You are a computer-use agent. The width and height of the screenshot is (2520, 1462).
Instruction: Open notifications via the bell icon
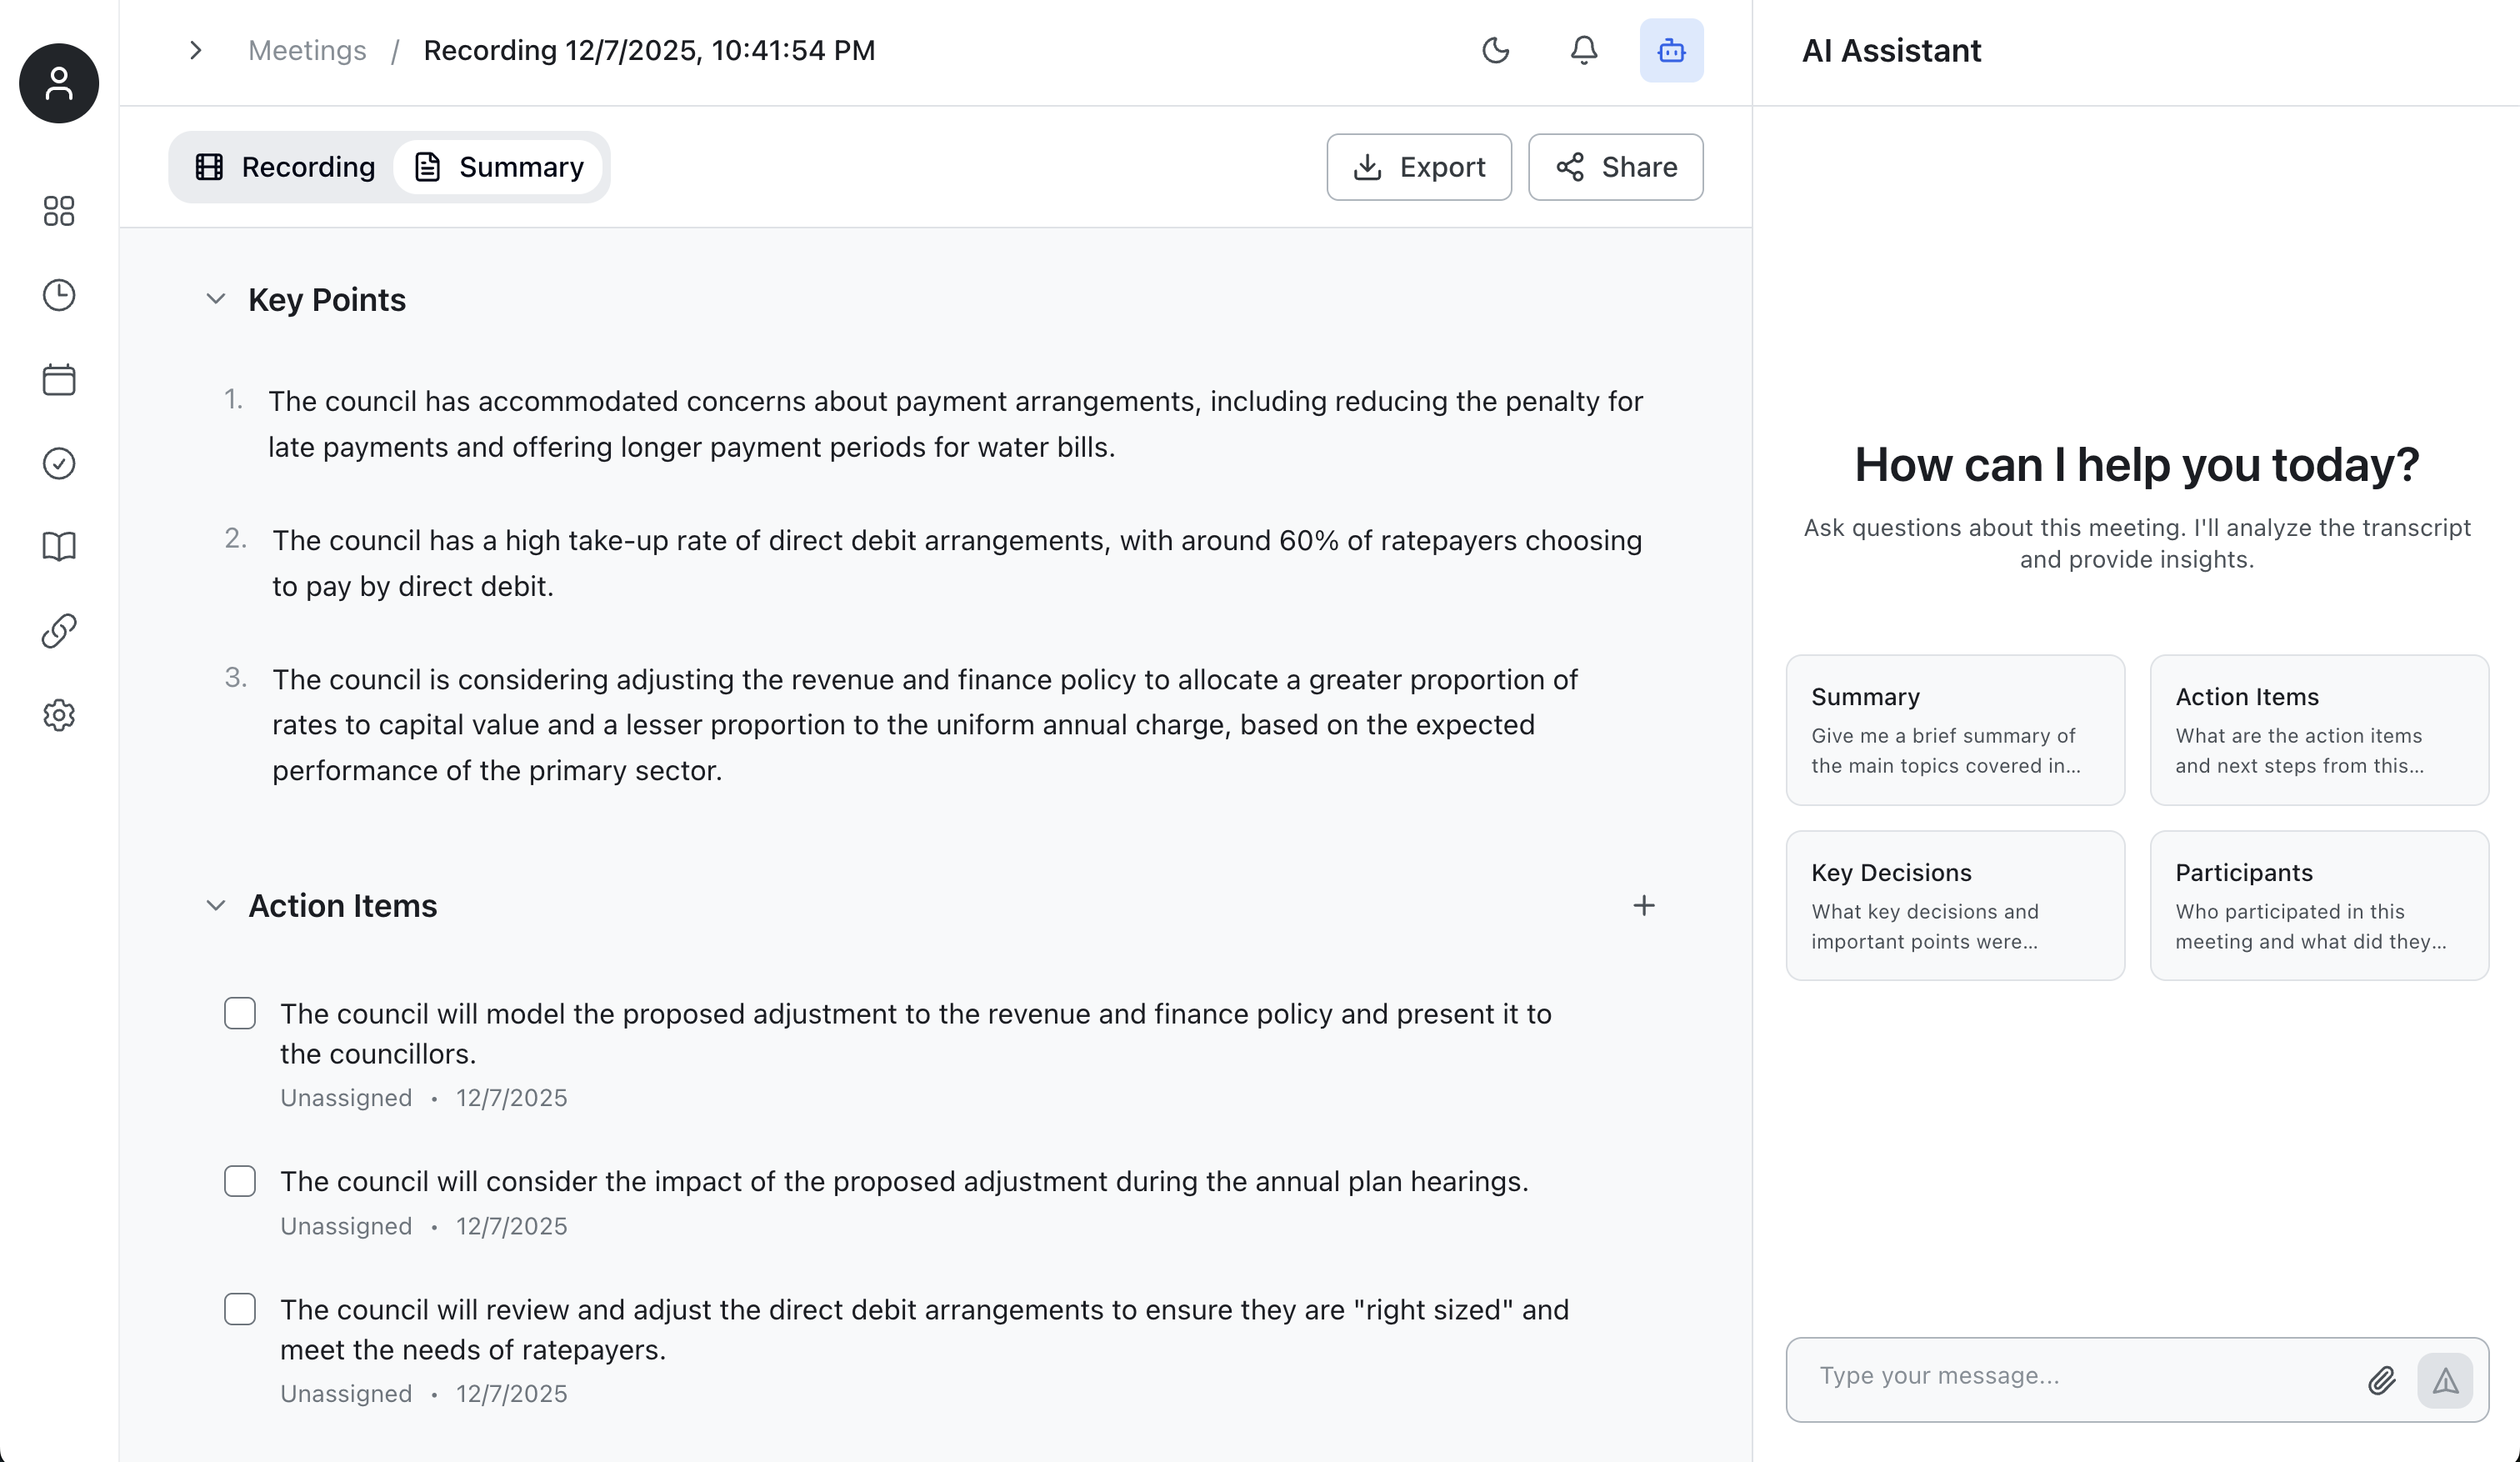click(x=1583, y=50)
